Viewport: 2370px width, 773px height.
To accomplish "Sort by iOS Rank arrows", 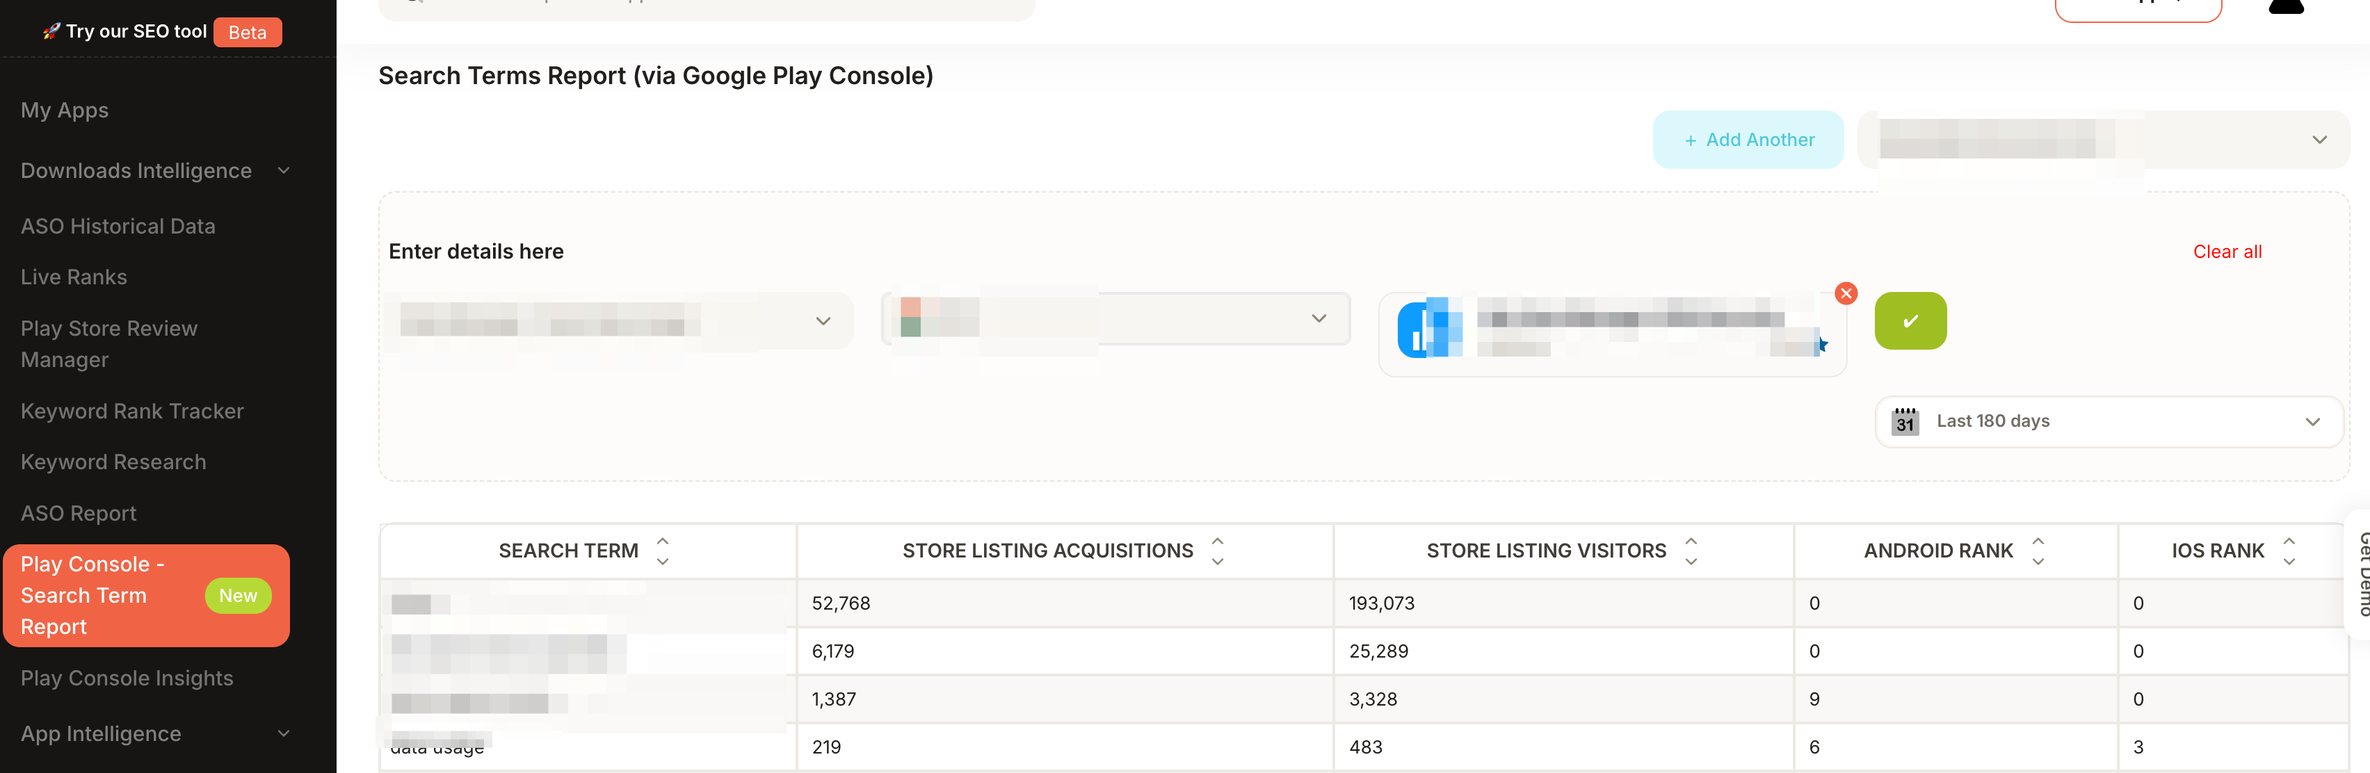I will pyautogui.click(x=2288, y=551).
